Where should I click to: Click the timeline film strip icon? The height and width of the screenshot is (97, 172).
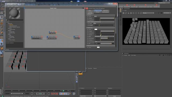tap(74, 93)
